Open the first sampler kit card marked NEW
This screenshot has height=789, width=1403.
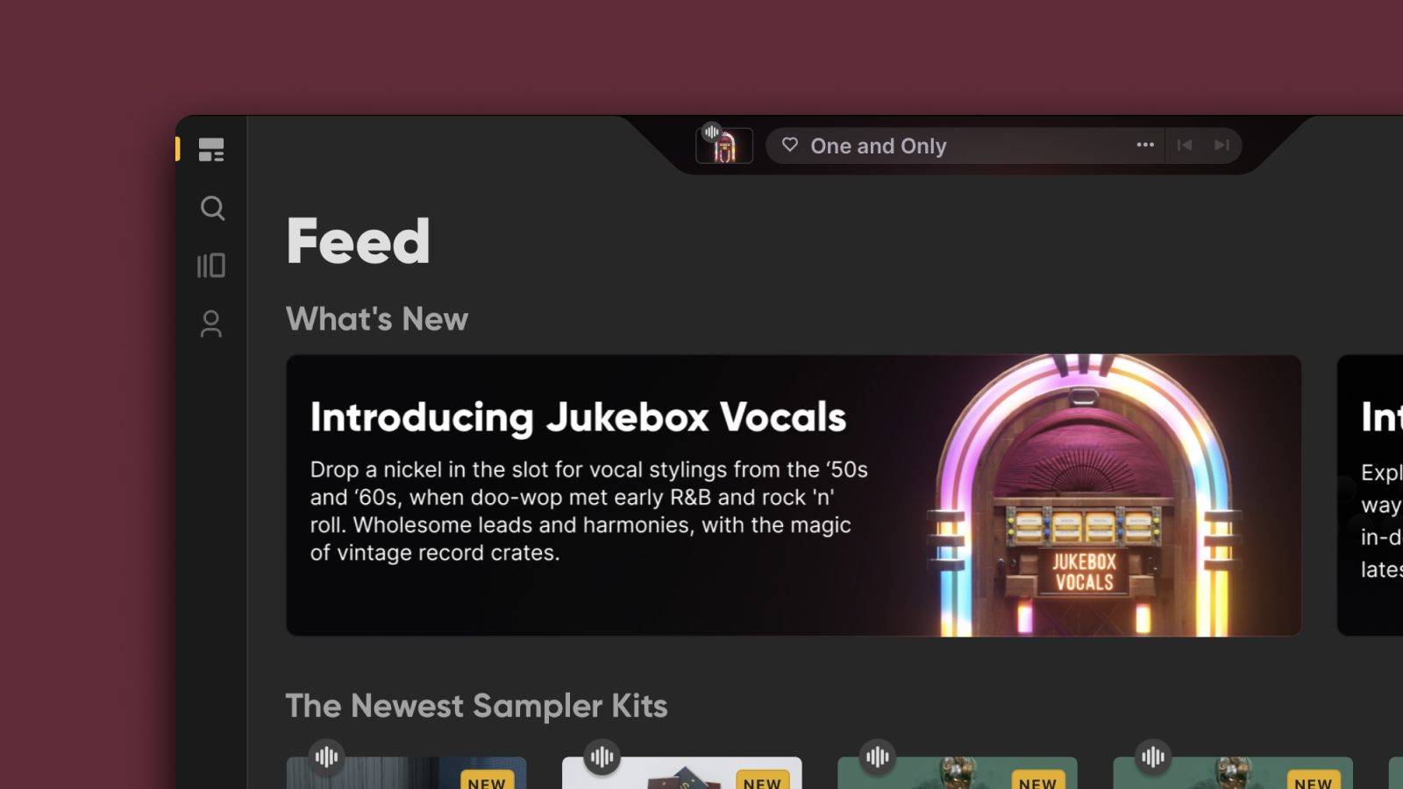406,773
